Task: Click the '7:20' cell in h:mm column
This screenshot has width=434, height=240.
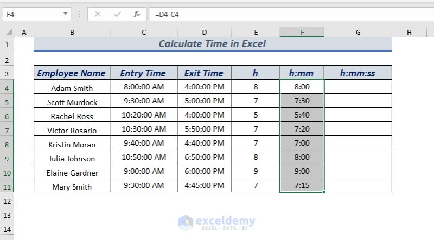Action: [x=302, y=129]
